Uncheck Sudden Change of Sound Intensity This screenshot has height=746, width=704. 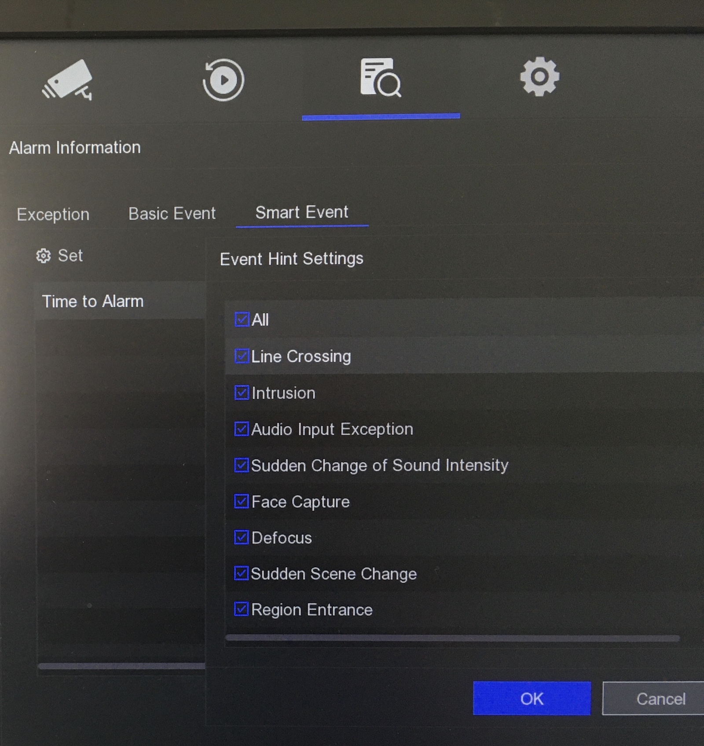pos(241,465)
